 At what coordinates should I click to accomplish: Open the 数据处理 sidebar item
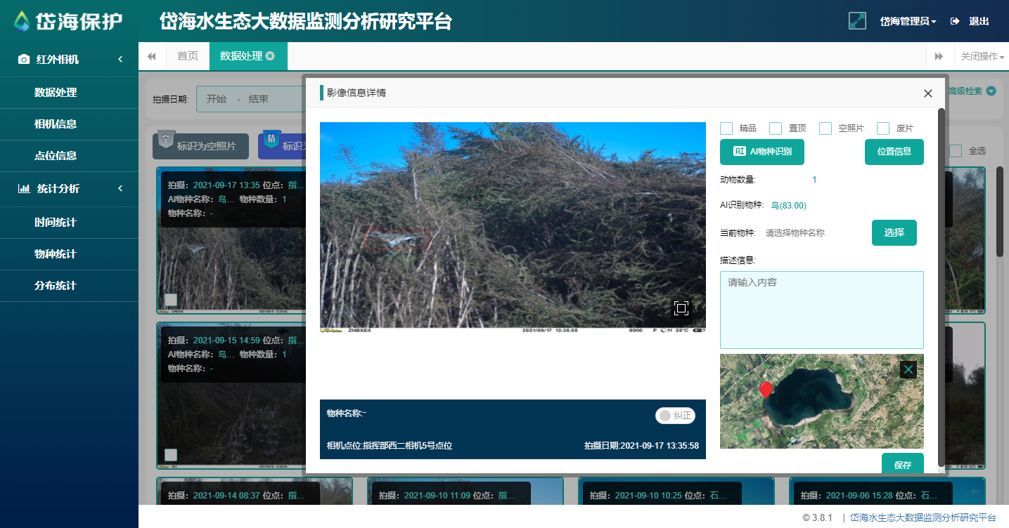pyautogui.click(x=69, y=92)
